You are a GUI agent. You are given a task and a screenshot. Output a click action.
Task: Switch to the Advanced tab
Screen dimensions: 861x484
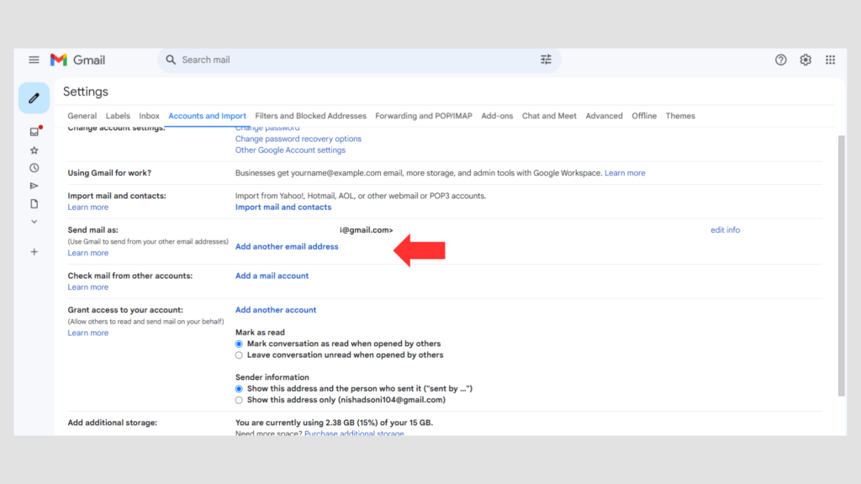(604, 116)
